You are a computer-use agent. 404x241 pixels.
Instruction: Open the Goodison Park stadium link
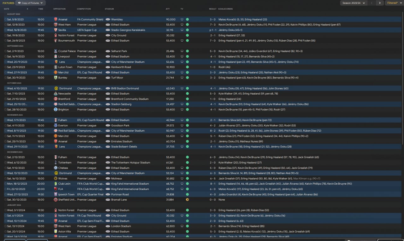[x=120, y=125]
